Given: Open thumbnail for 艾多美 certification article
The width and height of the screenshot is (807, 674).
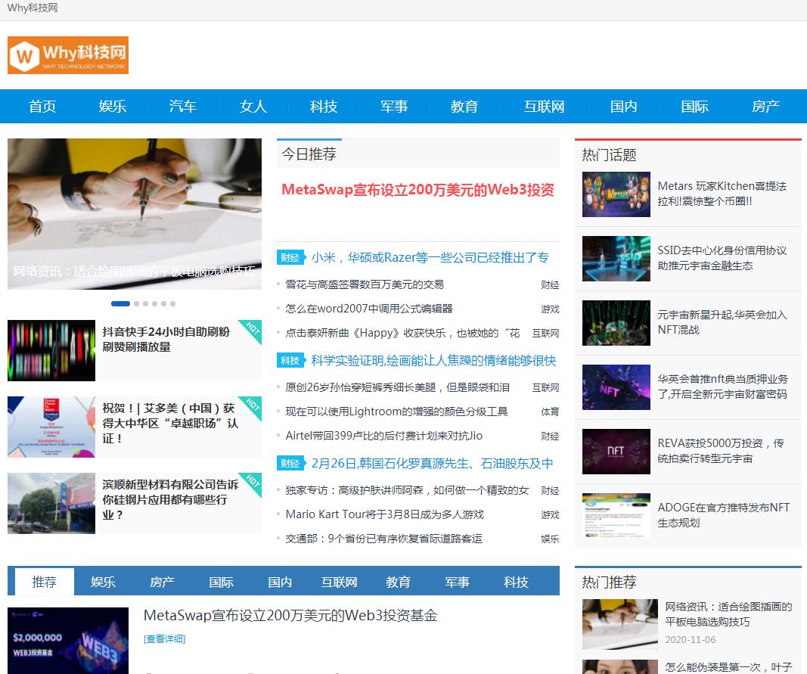Looking at the screenshot, I should [51, 427].
